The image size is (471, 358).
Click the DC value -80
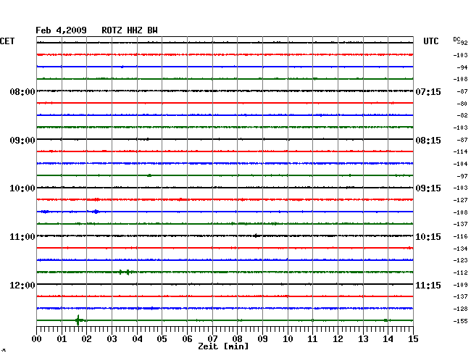tap(462, 104)
